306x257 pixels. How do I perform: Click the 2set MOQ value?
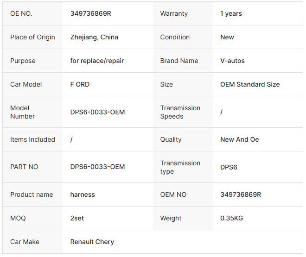coord(77,218)
